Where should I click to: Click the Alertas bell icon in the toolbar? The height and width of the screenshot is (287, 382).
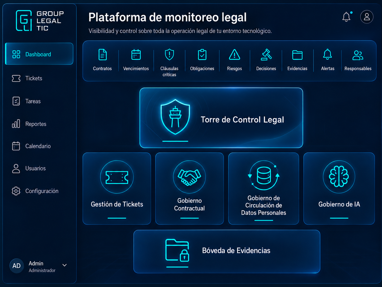327,54
